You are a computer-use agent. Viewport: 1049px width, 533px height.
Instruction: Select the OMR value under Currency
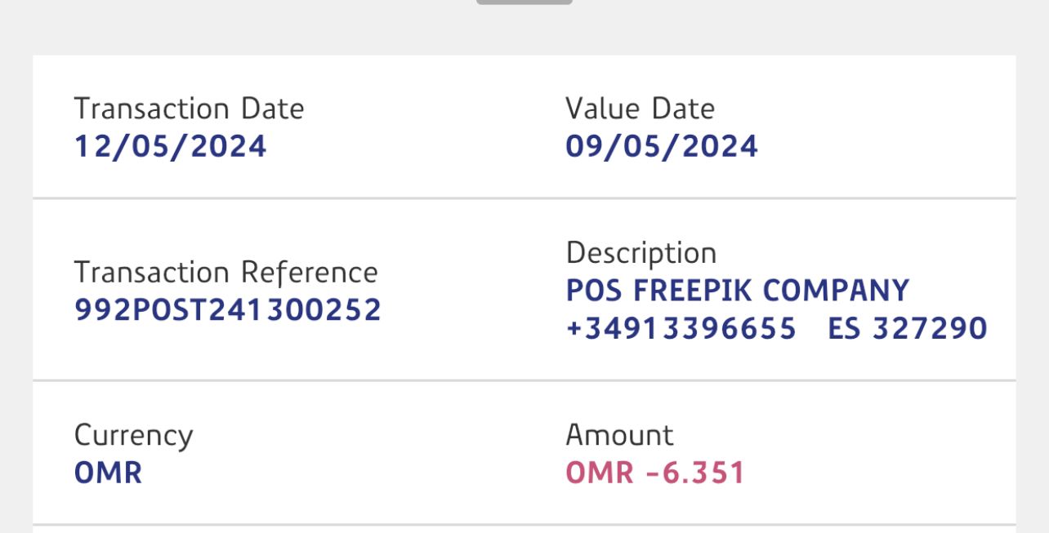coord(108,473)
